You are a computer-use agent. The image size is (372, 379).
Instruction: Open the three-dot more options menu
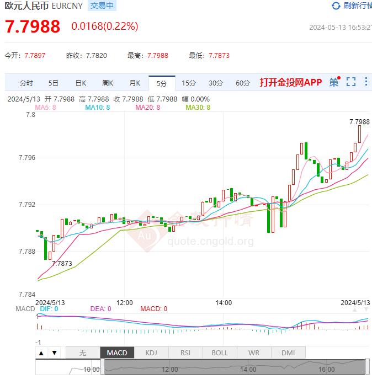[x=367, y=82]
